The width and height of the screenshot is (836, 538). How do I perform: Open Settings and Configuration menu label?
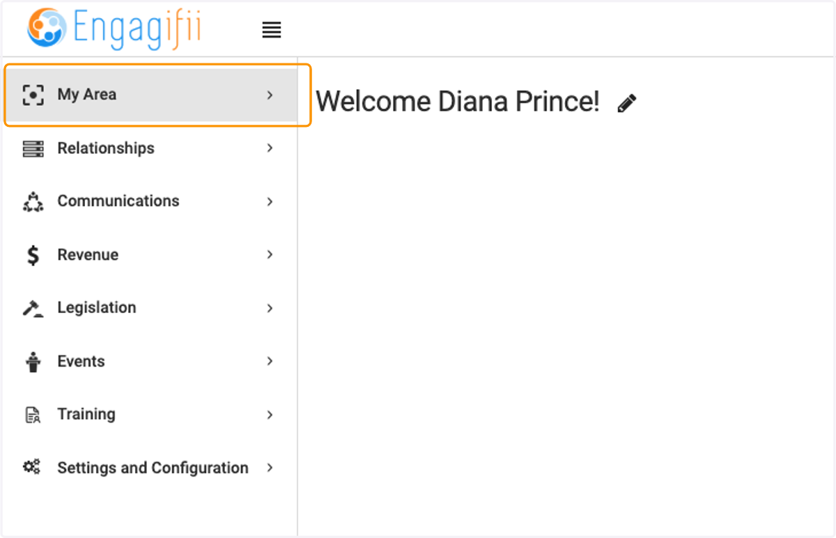[x=153, y=468]
